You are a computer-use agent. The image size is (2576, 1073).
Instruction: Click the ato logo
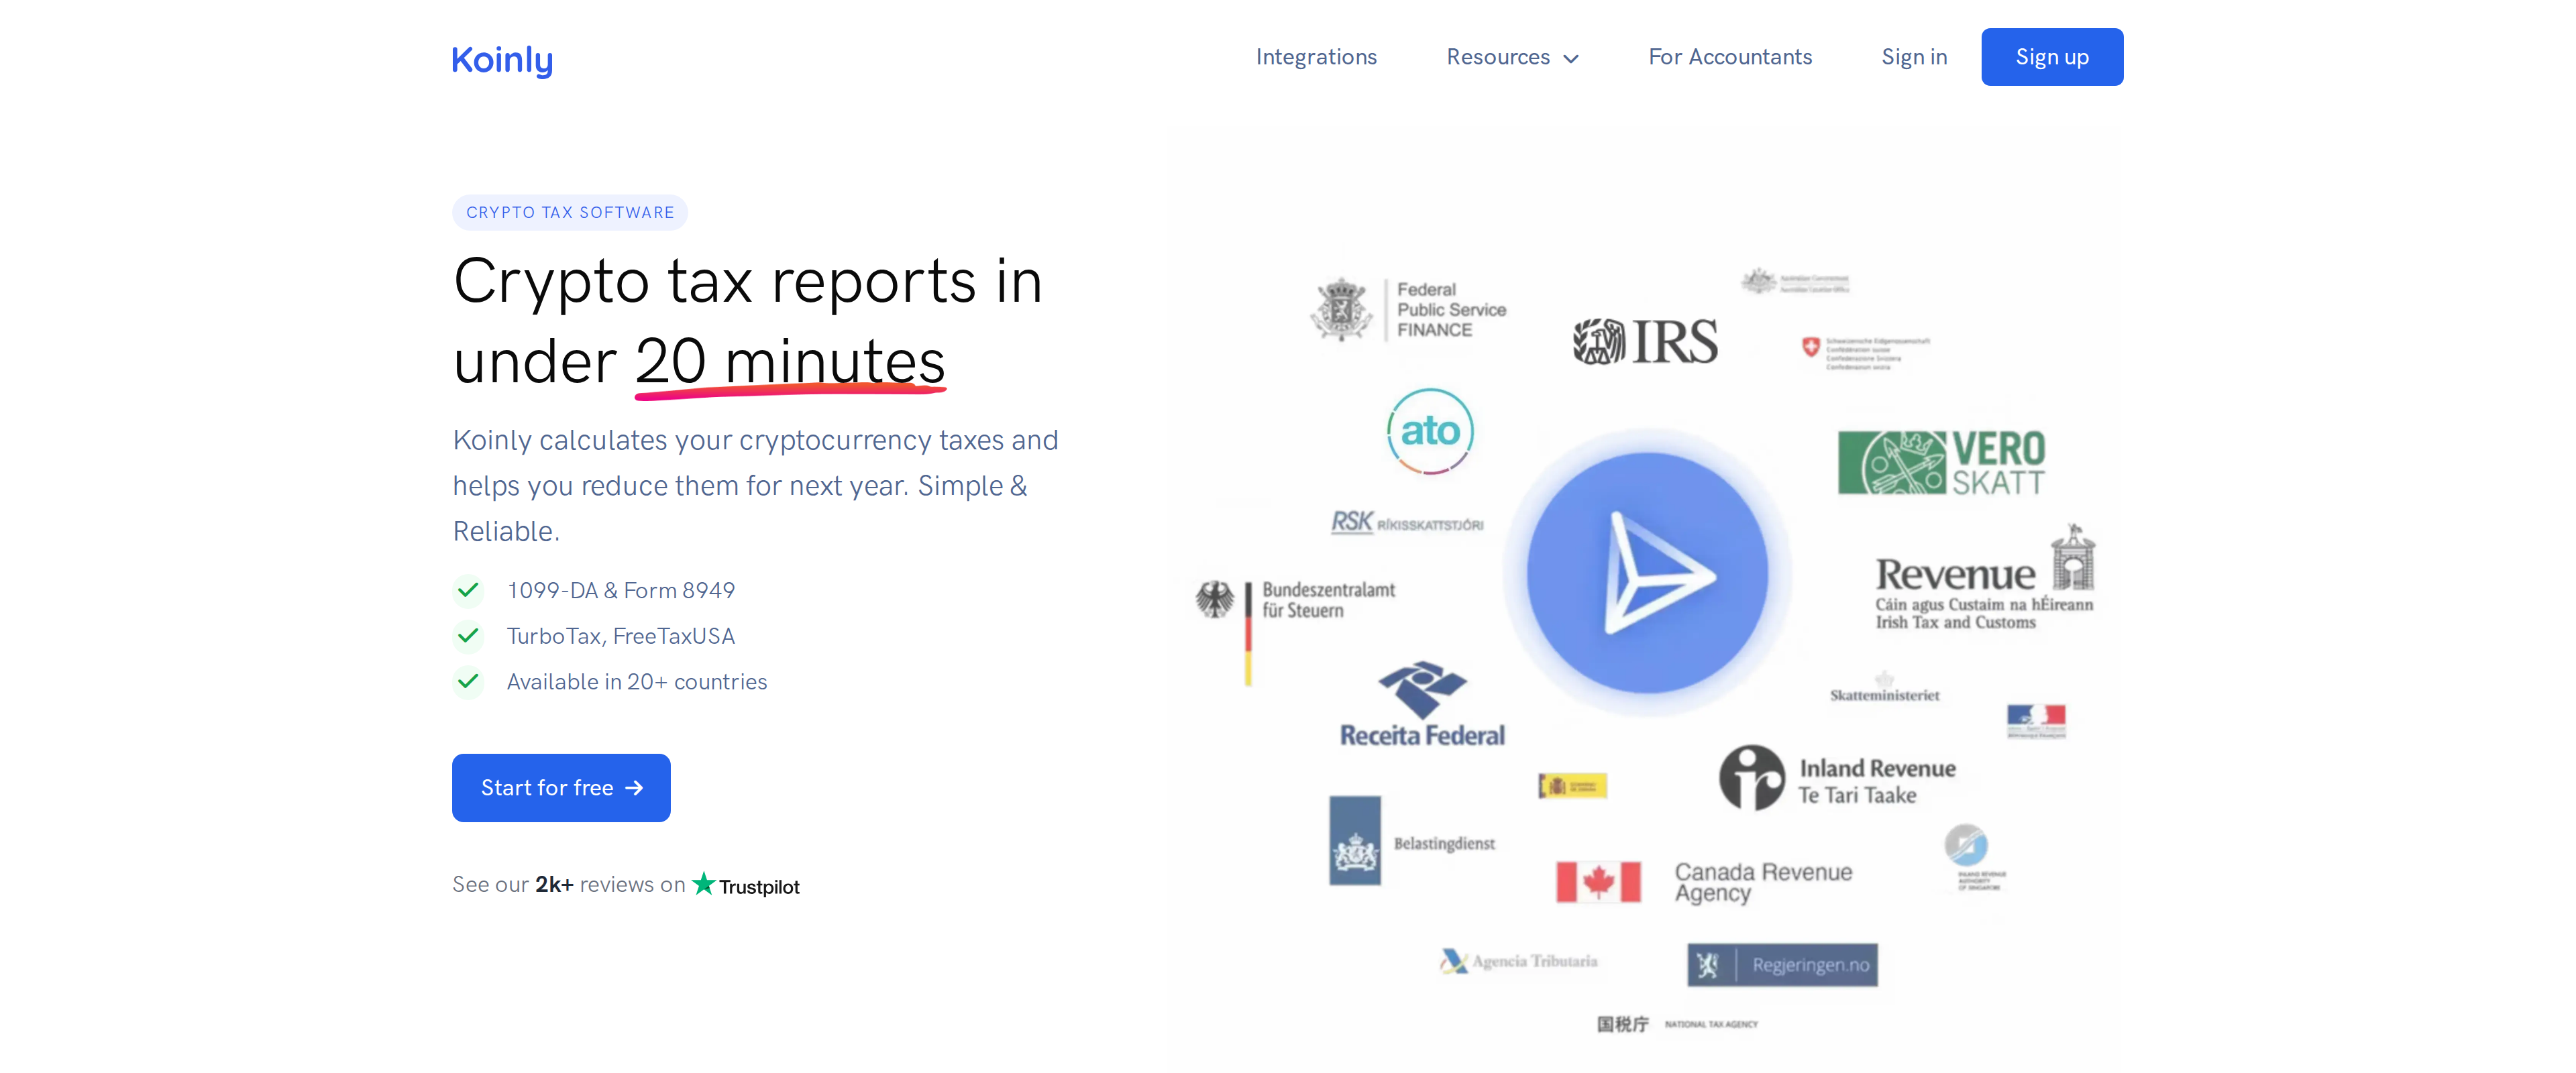[1430, 431]
